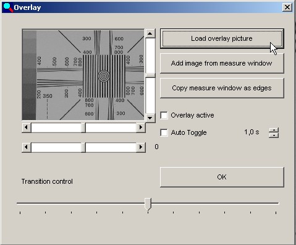The image size is (296, 245).
Task: Enable the Overlay active checkbox
Action: pos(164,115)
